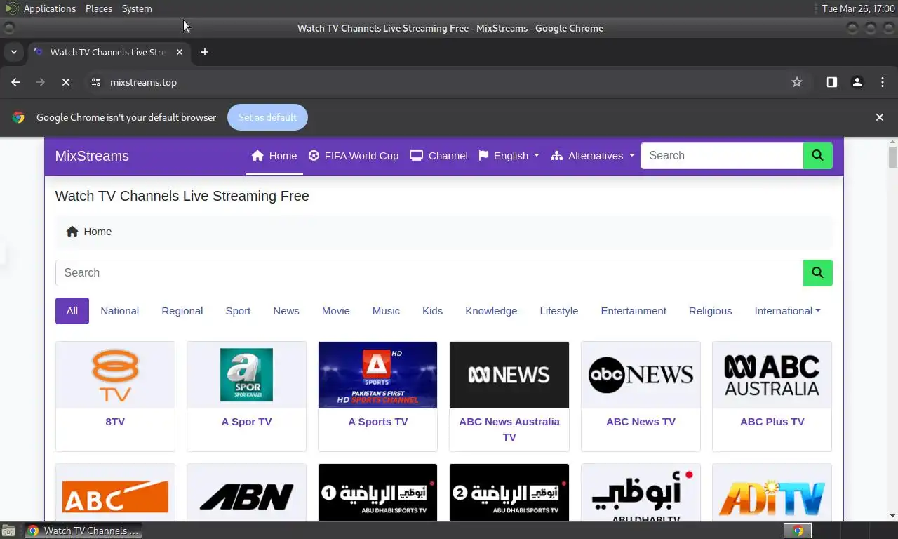The width and height of the screenshot is (898, 539).
Task: Click the home icon in breadcrumb
Action: pyautogui.click(x=72, y=232)
